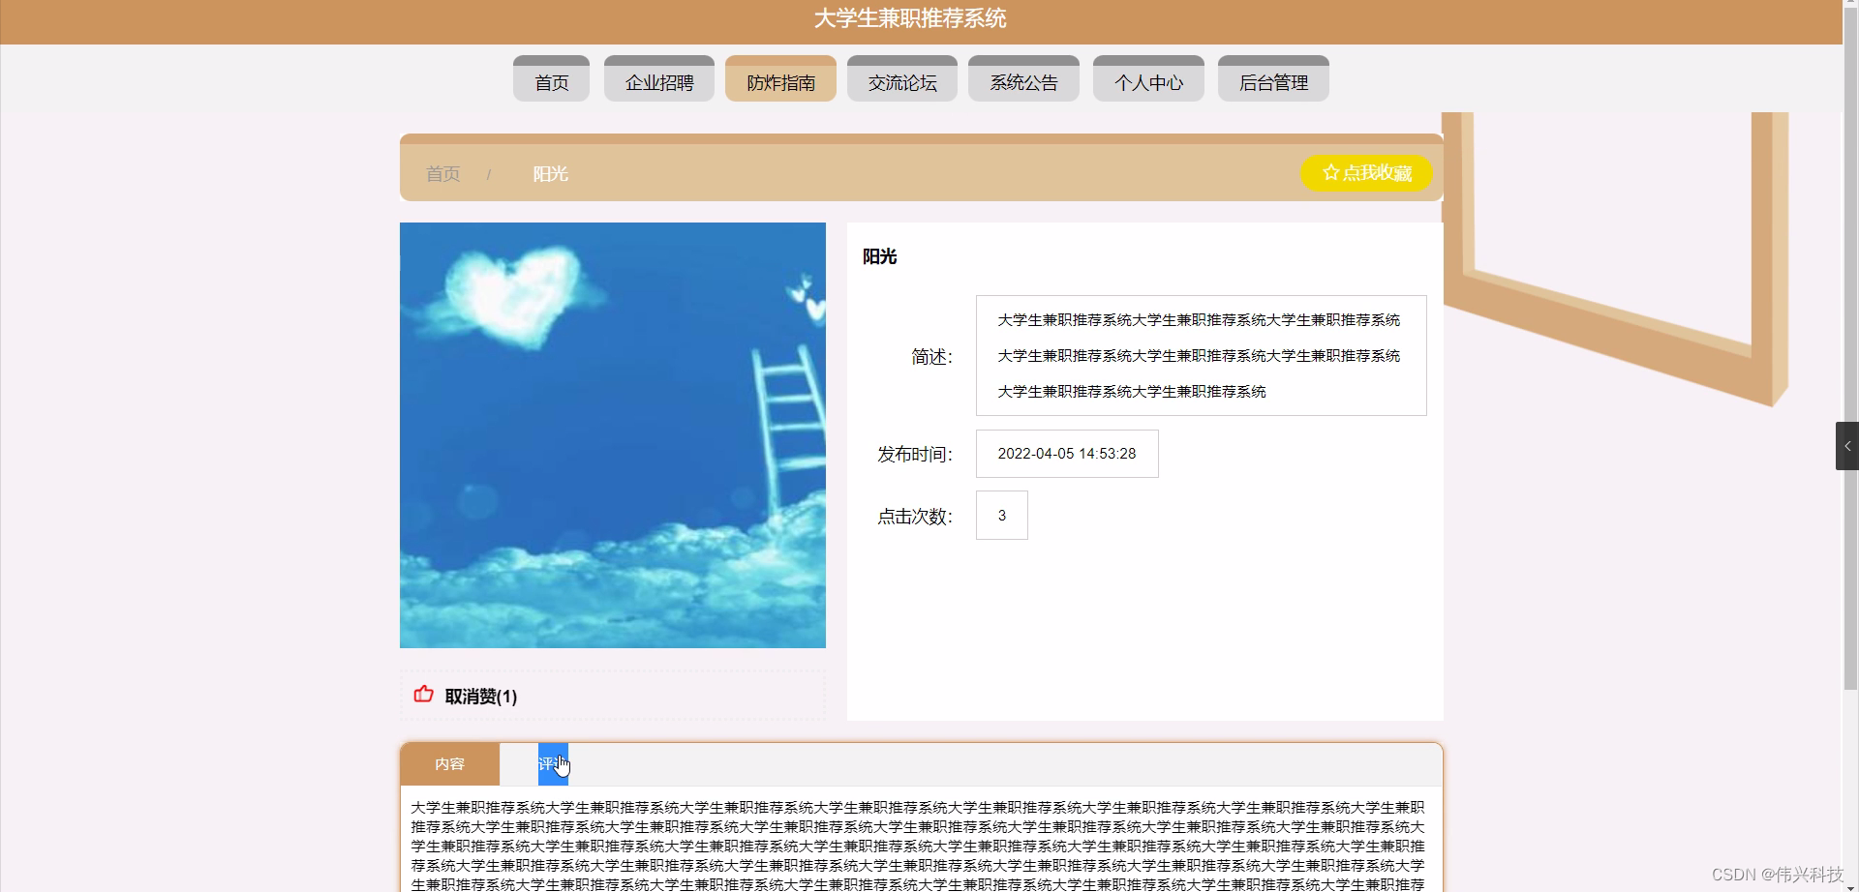Open the 交流论坛 section

point(901,81)
